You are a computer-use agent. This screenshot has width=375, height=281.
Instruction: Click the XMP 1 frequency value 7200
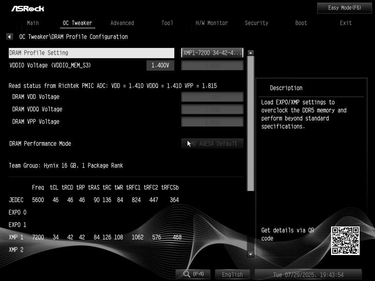pyautogui.click(x=38, y=237)
